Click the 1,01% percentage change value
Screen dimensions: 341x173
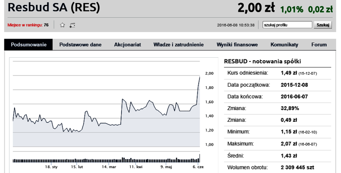pyautogui.click(x=292, y=10)
